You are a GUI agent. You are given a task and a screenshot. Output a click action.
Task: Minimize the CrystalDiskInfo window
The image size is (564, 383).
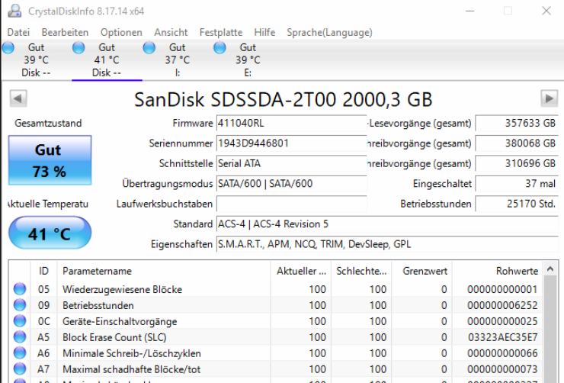coord(469,11)
